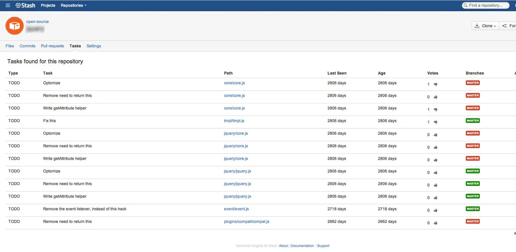
Task: Open core/core.js path for Optomize task
Action: (x=234, y=83)
